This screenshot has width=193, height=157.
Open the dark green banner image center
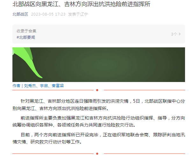pos(99,65)
